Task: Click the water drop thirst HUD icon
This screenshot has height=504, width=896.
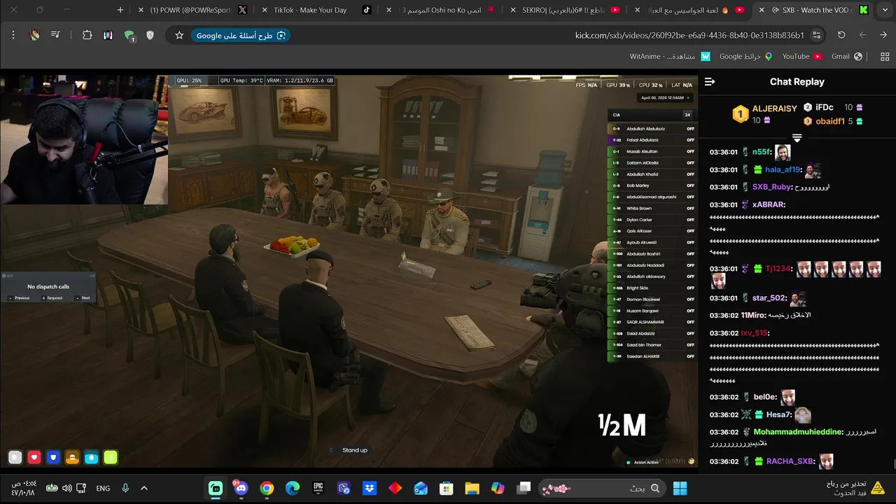Action: 92,458
